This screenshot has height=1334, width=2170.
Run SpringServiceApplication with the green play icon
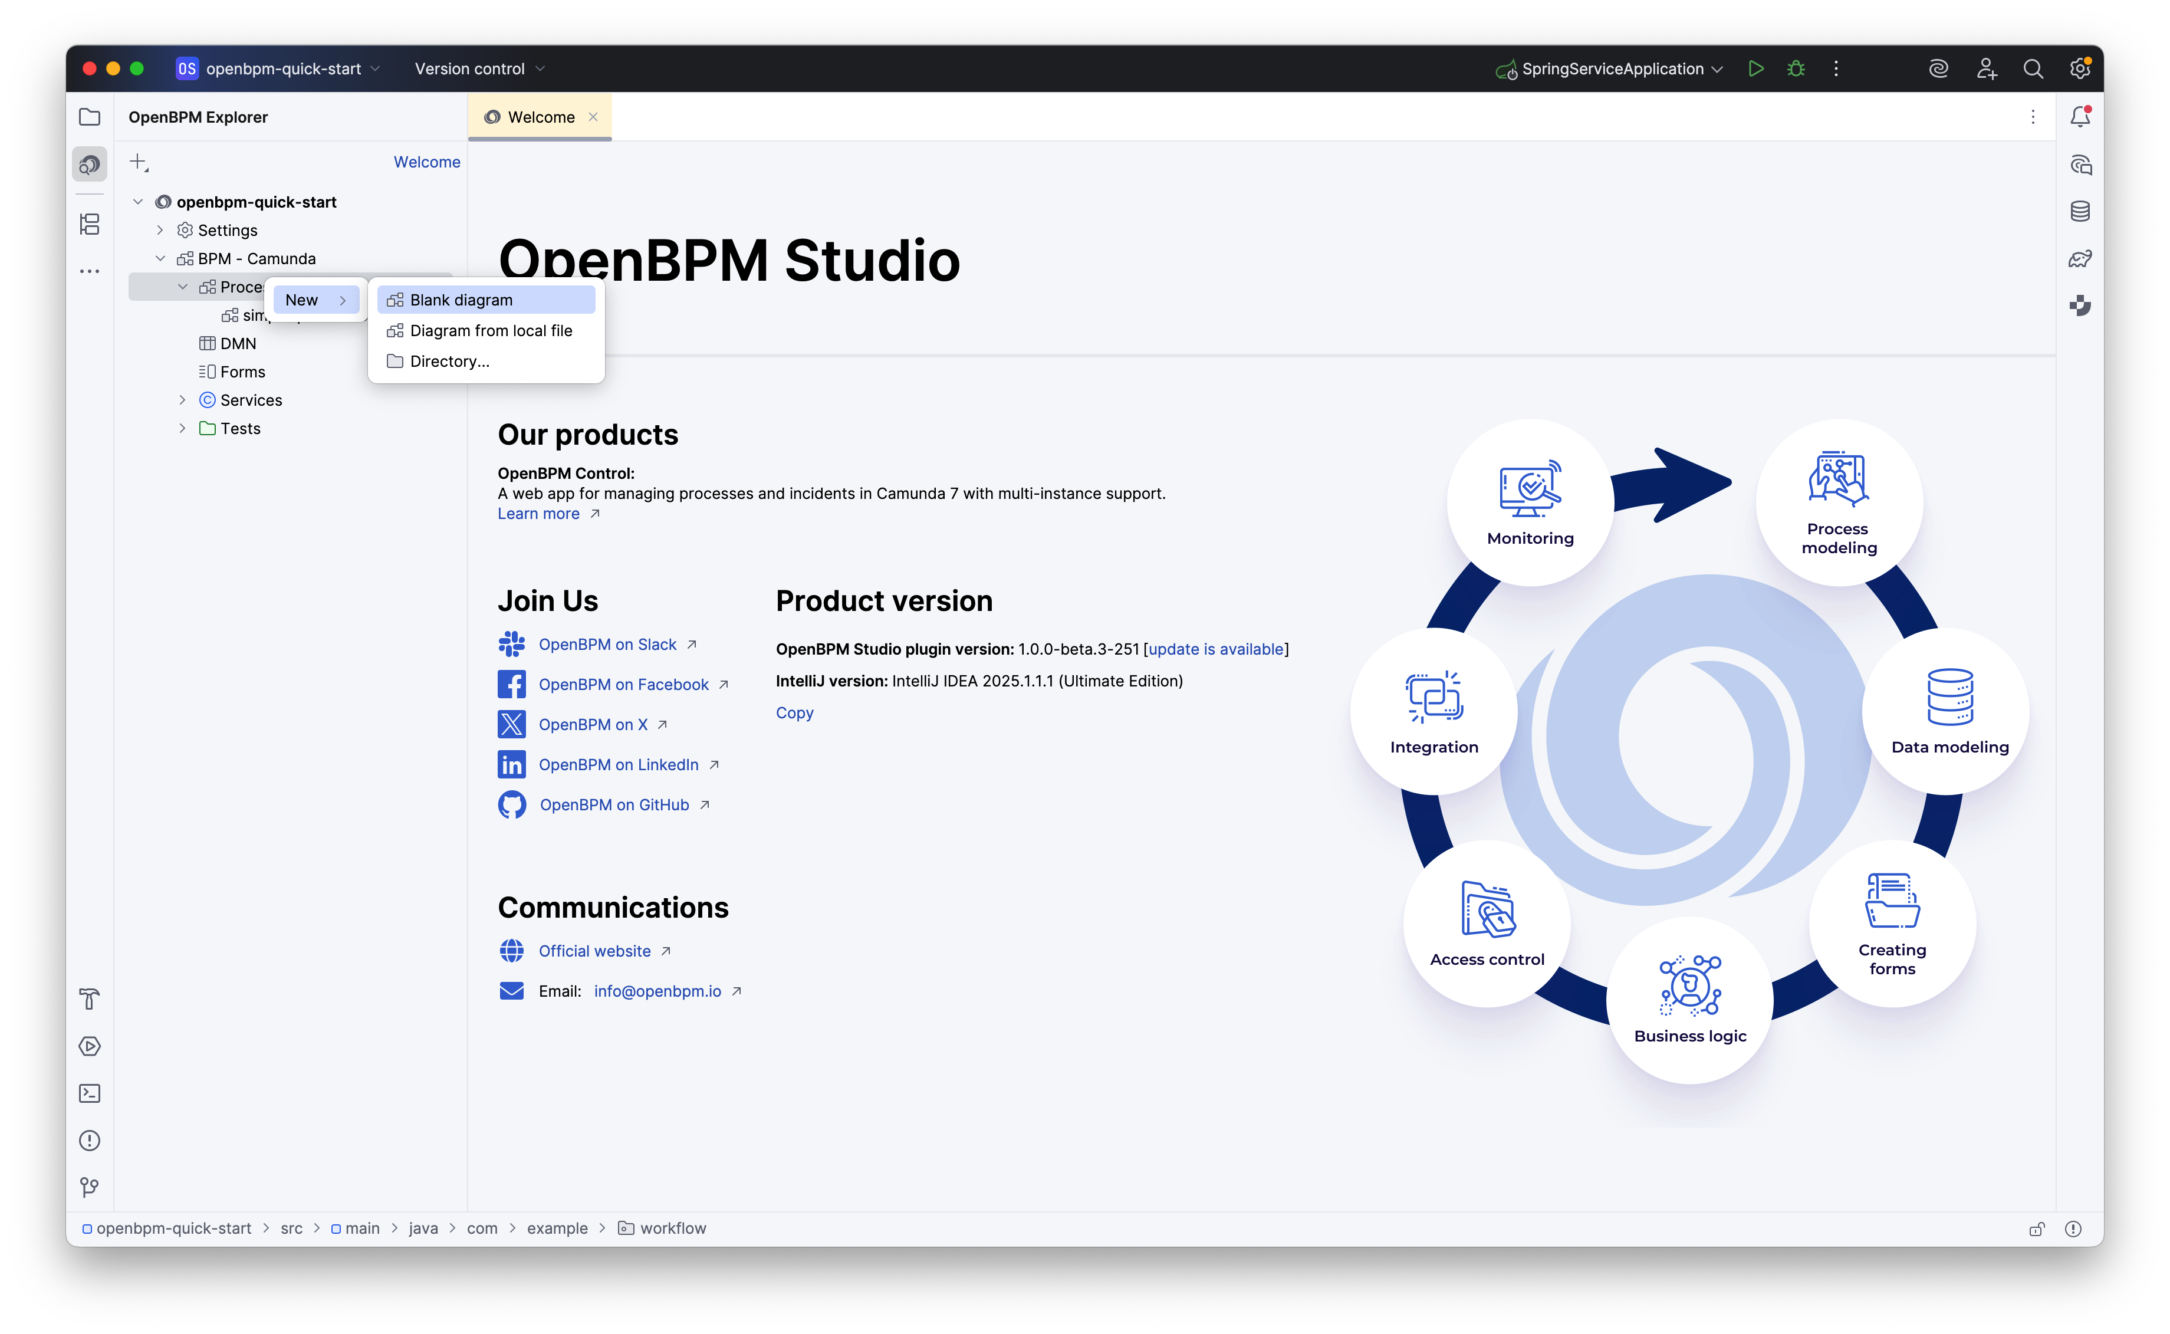[1755, 69]
